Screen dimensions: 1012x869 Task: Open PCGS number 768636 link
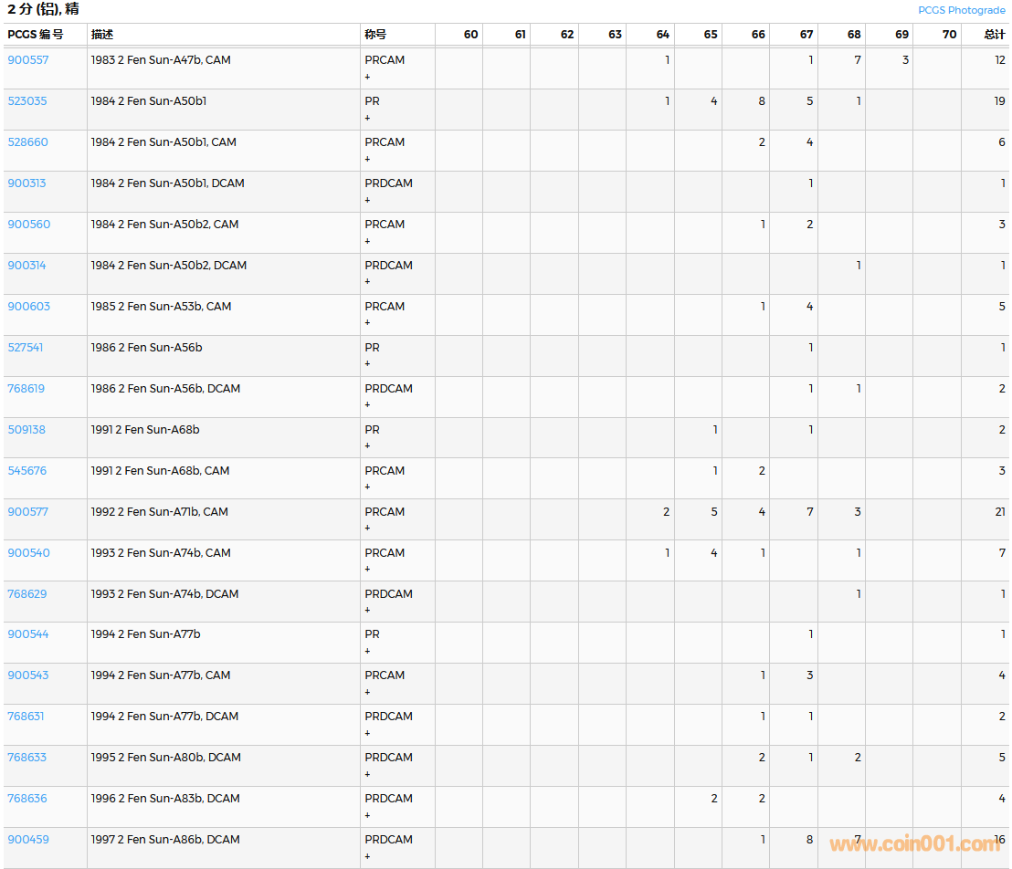(27, 799)
